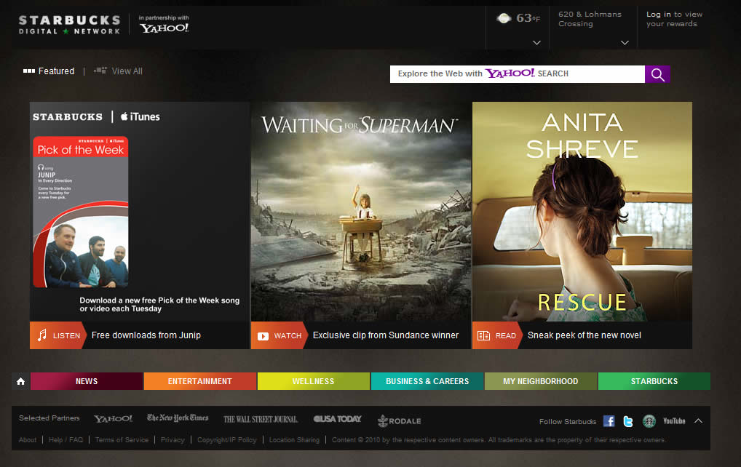Viewport: 741px width, 467px height.
Task: Click Log in to view your rewards
Action: (x=674, y=19)
